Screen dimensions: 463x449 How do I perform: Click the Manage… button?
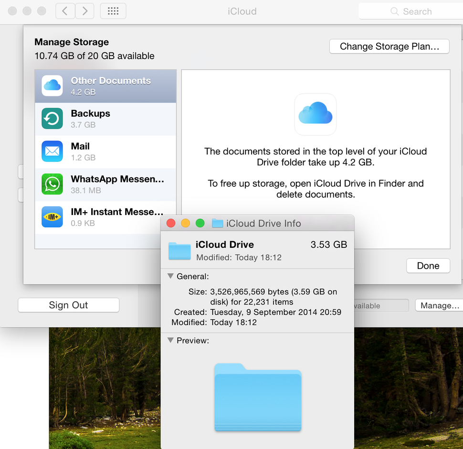[x=439, y=306]
